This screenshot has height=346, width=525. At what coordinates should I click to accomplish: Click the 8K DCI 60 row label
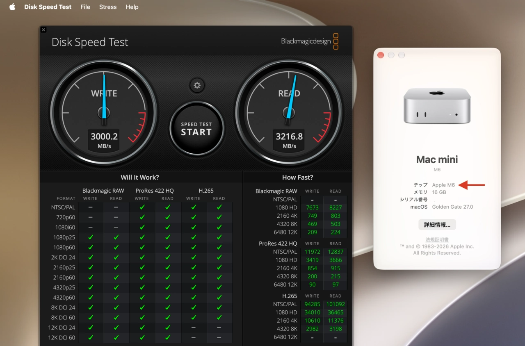tap(63, 318)
